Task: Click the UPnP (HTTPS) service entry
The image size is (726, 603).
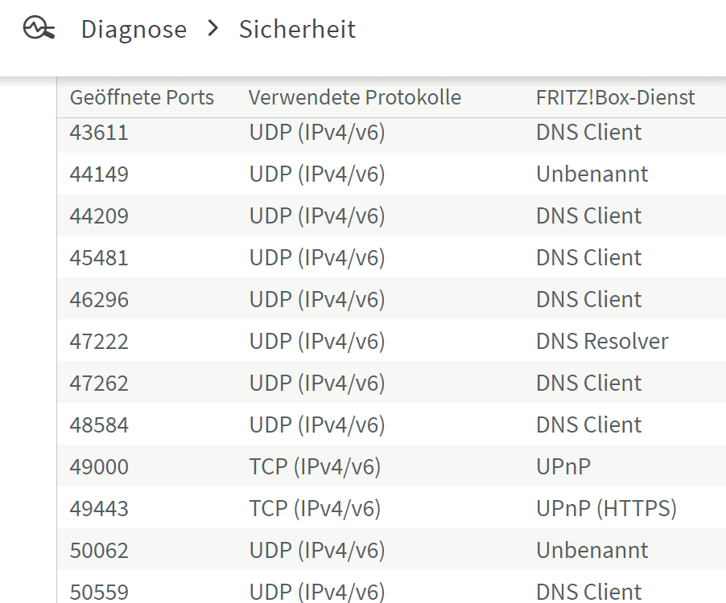Action: click(x=606, y=509)
